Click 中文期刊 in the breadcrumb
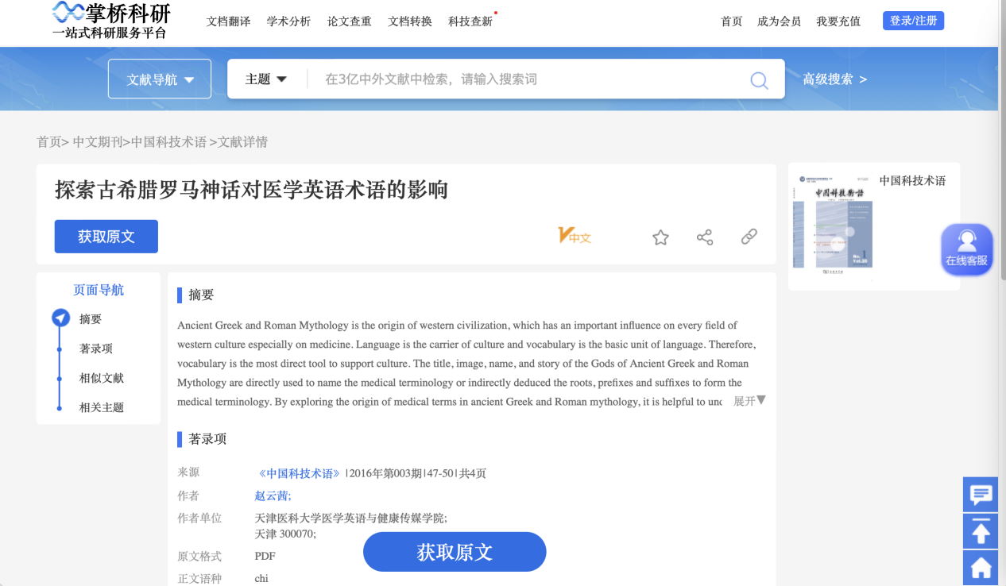Image resolution: width=1006 pixels, height=586 pixels. 97,142
